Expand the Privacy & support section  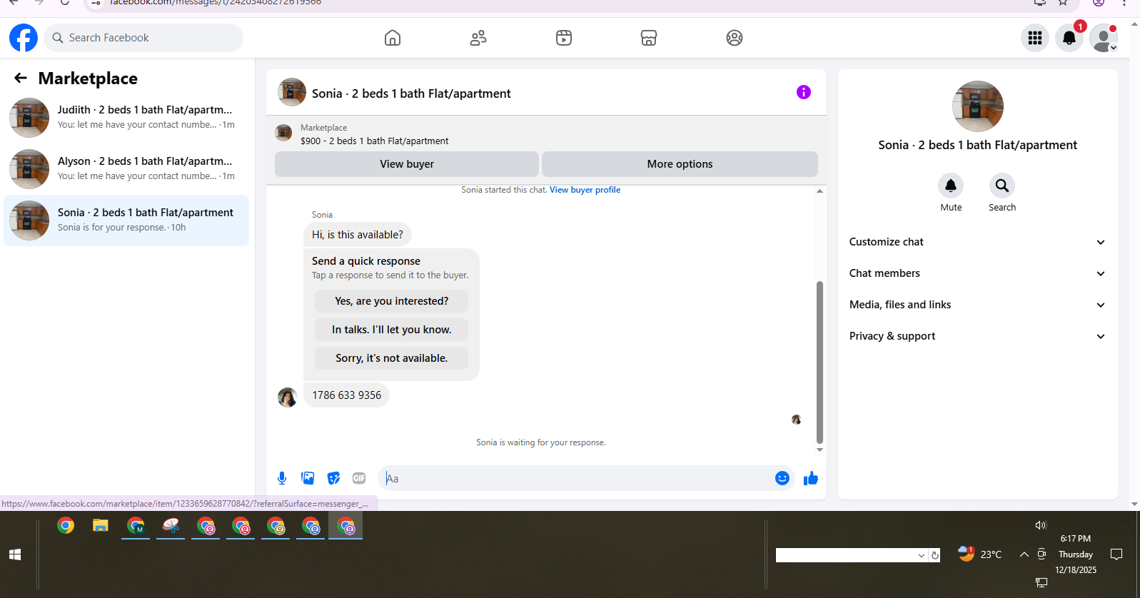pyautogui.click(x=978, y=336)
